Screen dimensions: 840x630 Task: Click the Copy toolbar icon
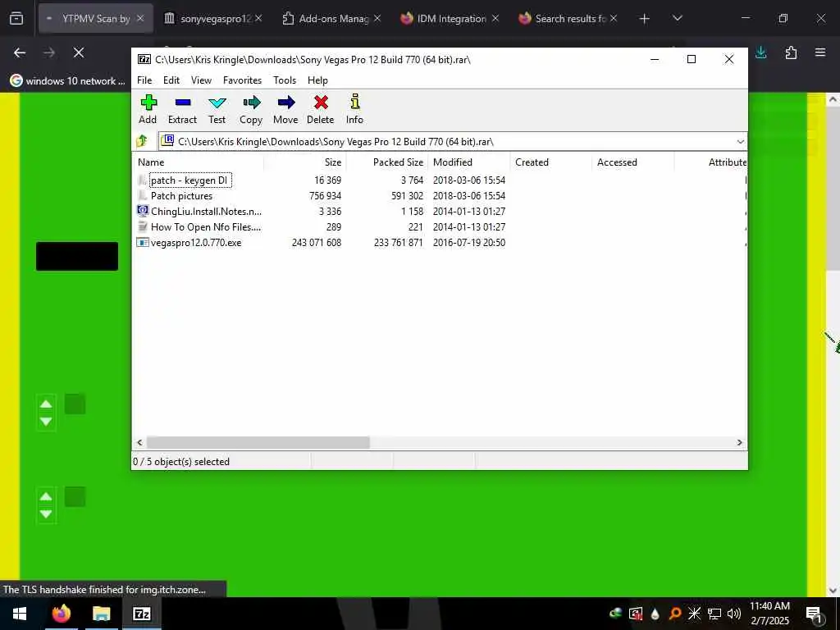(x=251, y=109)
